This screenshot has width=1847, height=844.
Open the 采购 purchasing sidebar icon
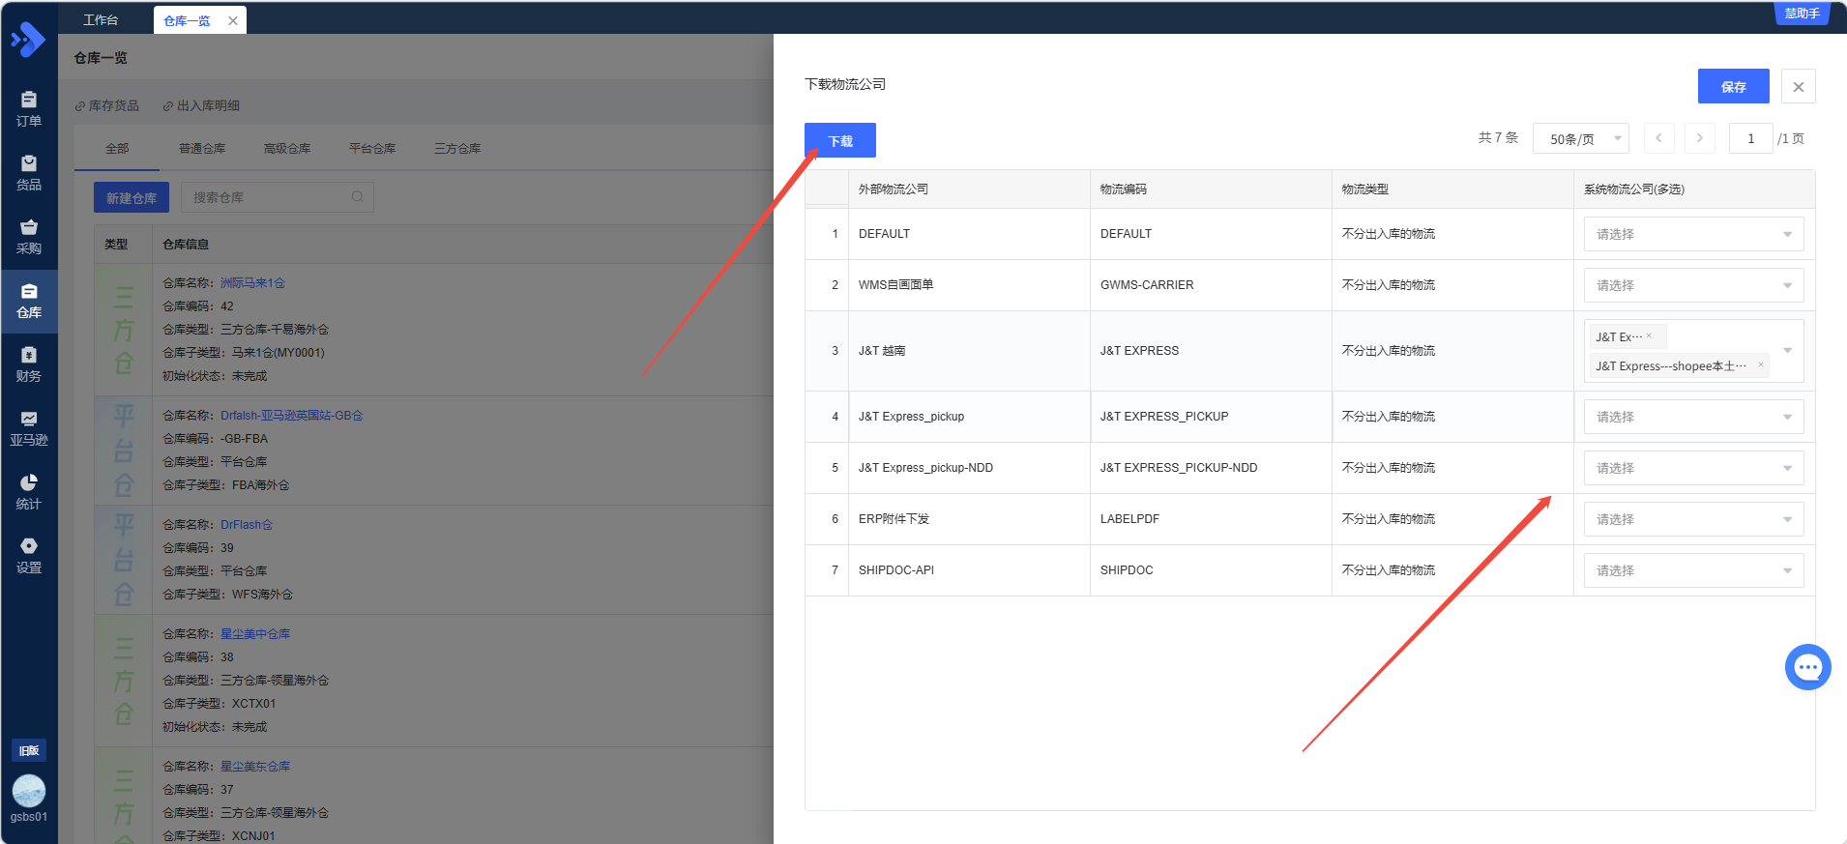(29, 236)
